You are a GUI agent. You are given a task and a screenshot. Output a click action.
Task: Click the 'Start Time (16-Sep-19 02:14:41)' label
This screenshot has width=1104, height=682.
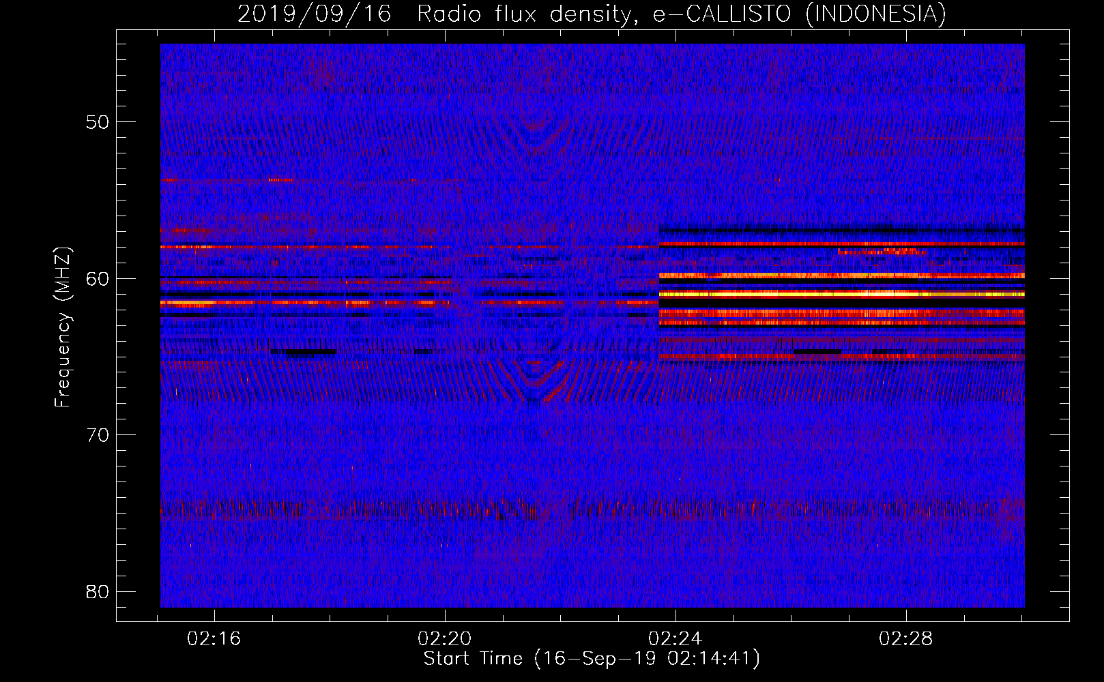click(592, 659)
